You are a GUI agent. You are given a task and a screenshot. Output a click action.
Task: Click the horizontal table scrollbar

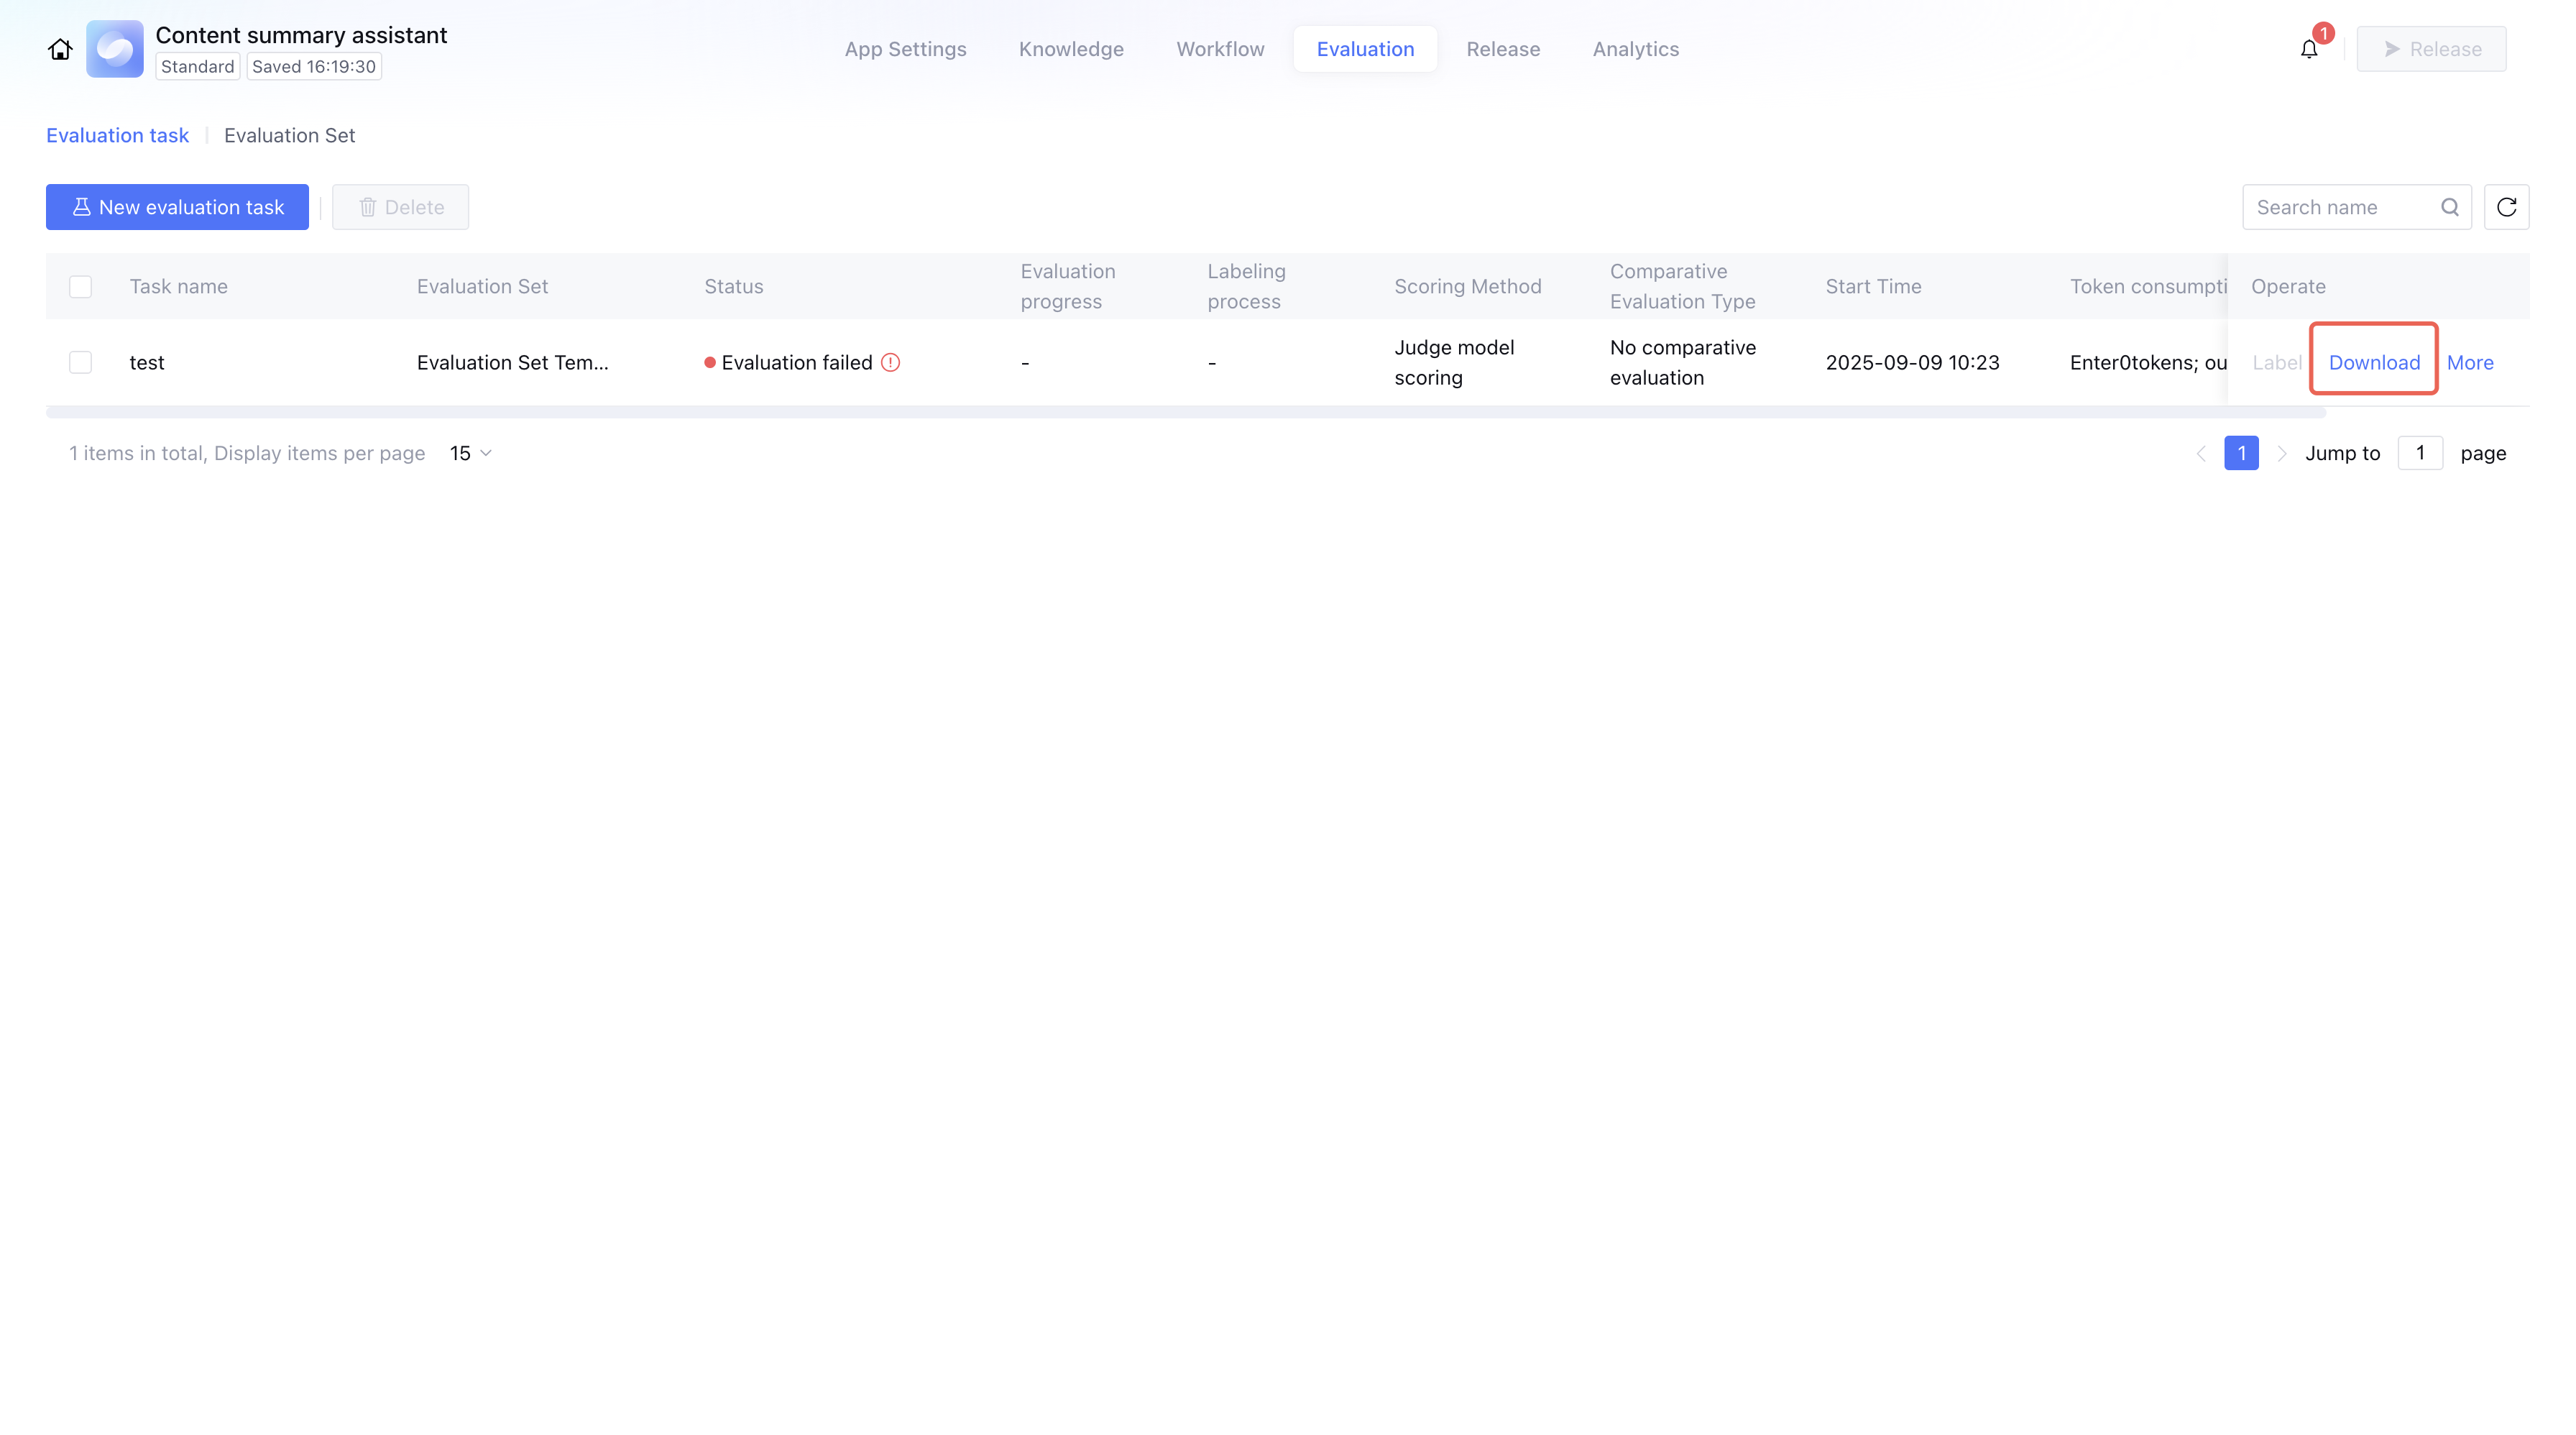pos(1185,412)
